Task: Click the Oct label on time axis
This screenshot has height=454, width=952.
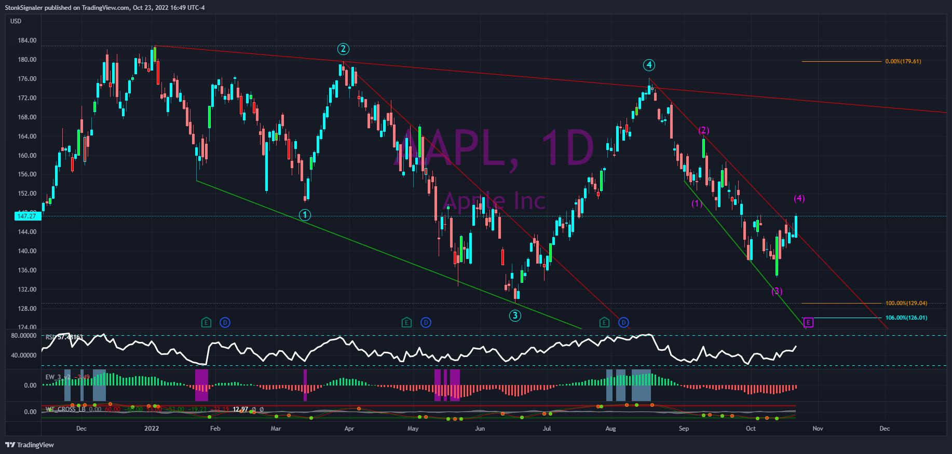Action: point(751,429)
